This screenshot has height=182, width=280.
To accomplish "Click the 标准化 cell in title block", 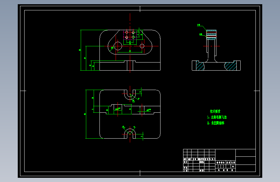I will pos(202,162).
